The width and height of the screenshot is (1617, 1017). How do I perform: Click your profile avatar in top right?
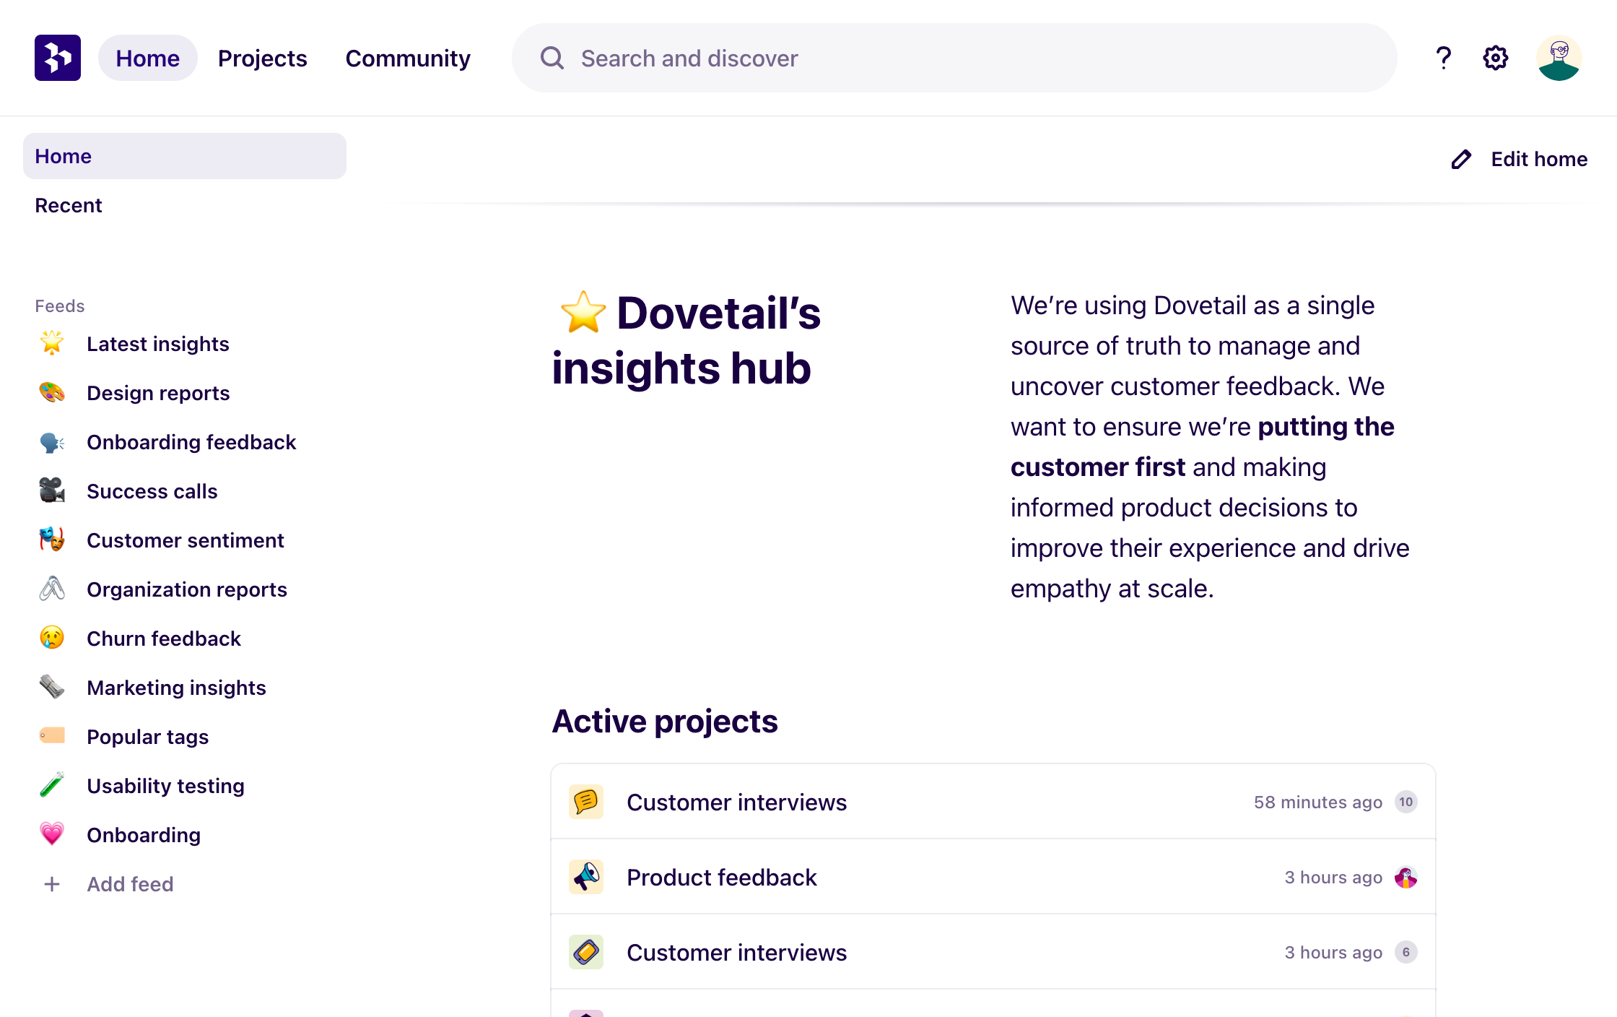[x=1559, y=57]
